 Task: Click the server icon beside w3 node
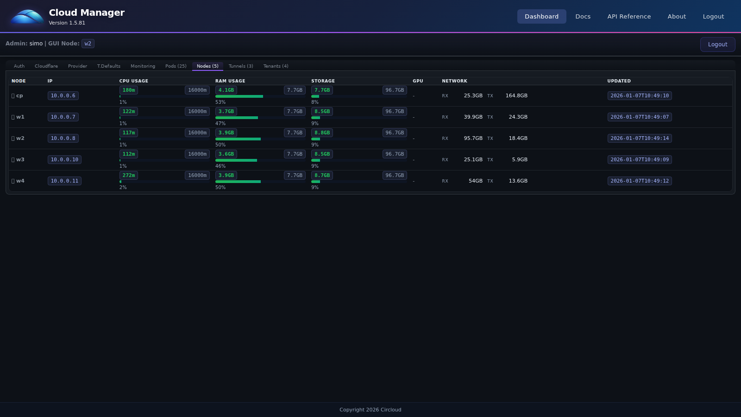13,159
